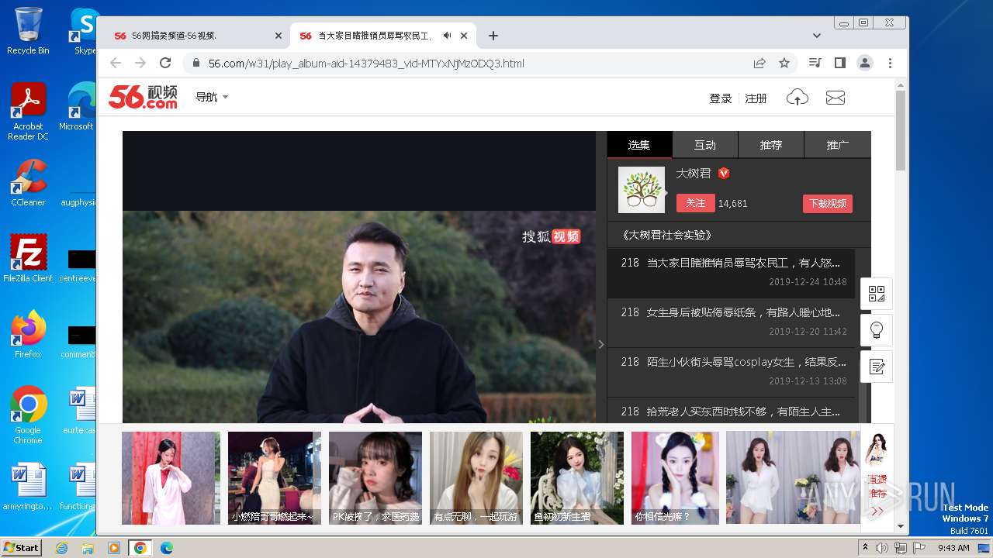Open the feedback edit-note sidebar icon

[877, 367]
